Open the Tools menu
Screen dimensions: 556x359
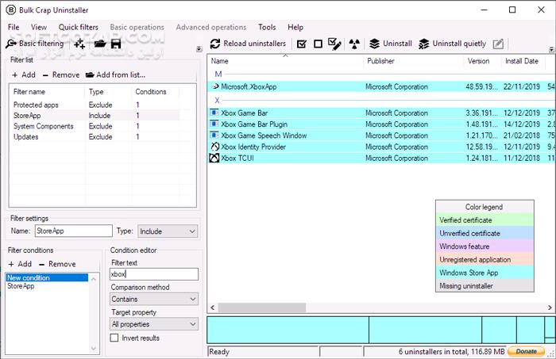coord(267,27)
